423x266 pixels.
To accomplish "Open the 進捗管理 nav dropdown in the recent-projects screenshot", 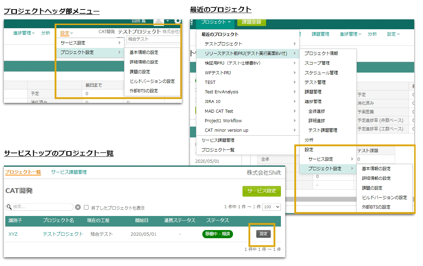I will (351, 34).
